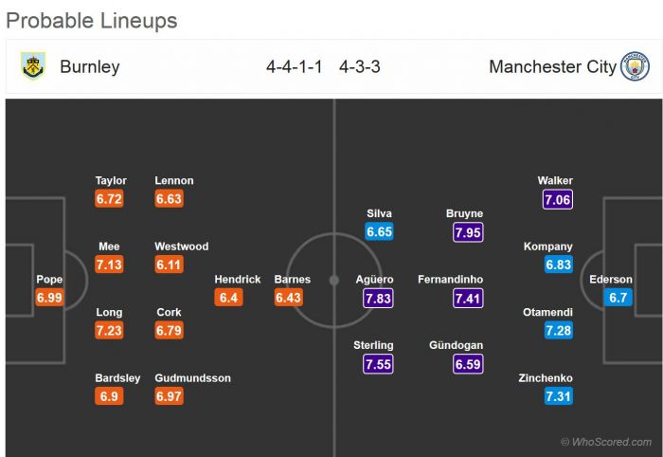Click the Burnley club crest icon
663x457 pixels.
[x=33, y=66]
